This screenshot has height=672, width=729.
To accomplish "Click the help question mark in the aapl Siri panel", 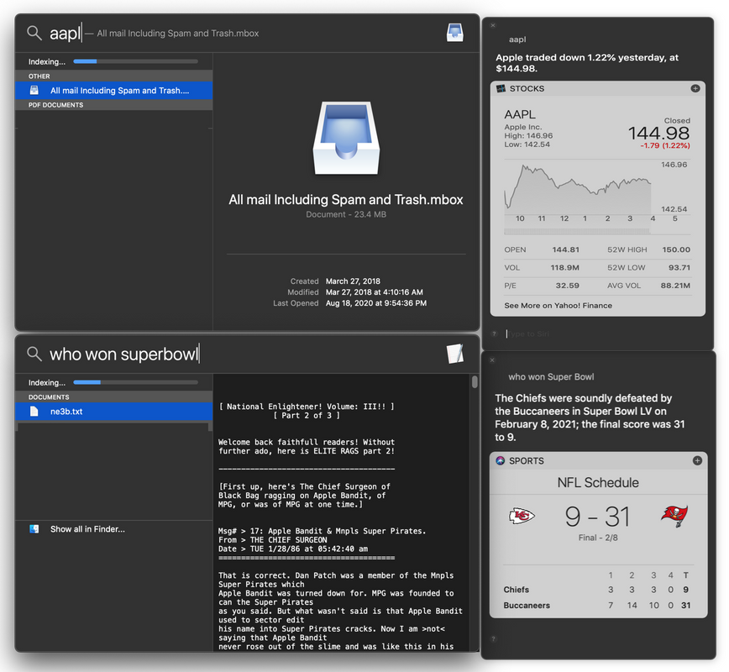I will (x=495, y=333).
